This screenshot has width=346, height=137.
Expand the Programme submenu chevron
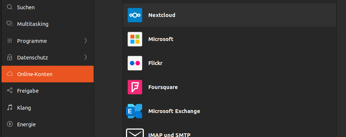click(x=85, y=41)
